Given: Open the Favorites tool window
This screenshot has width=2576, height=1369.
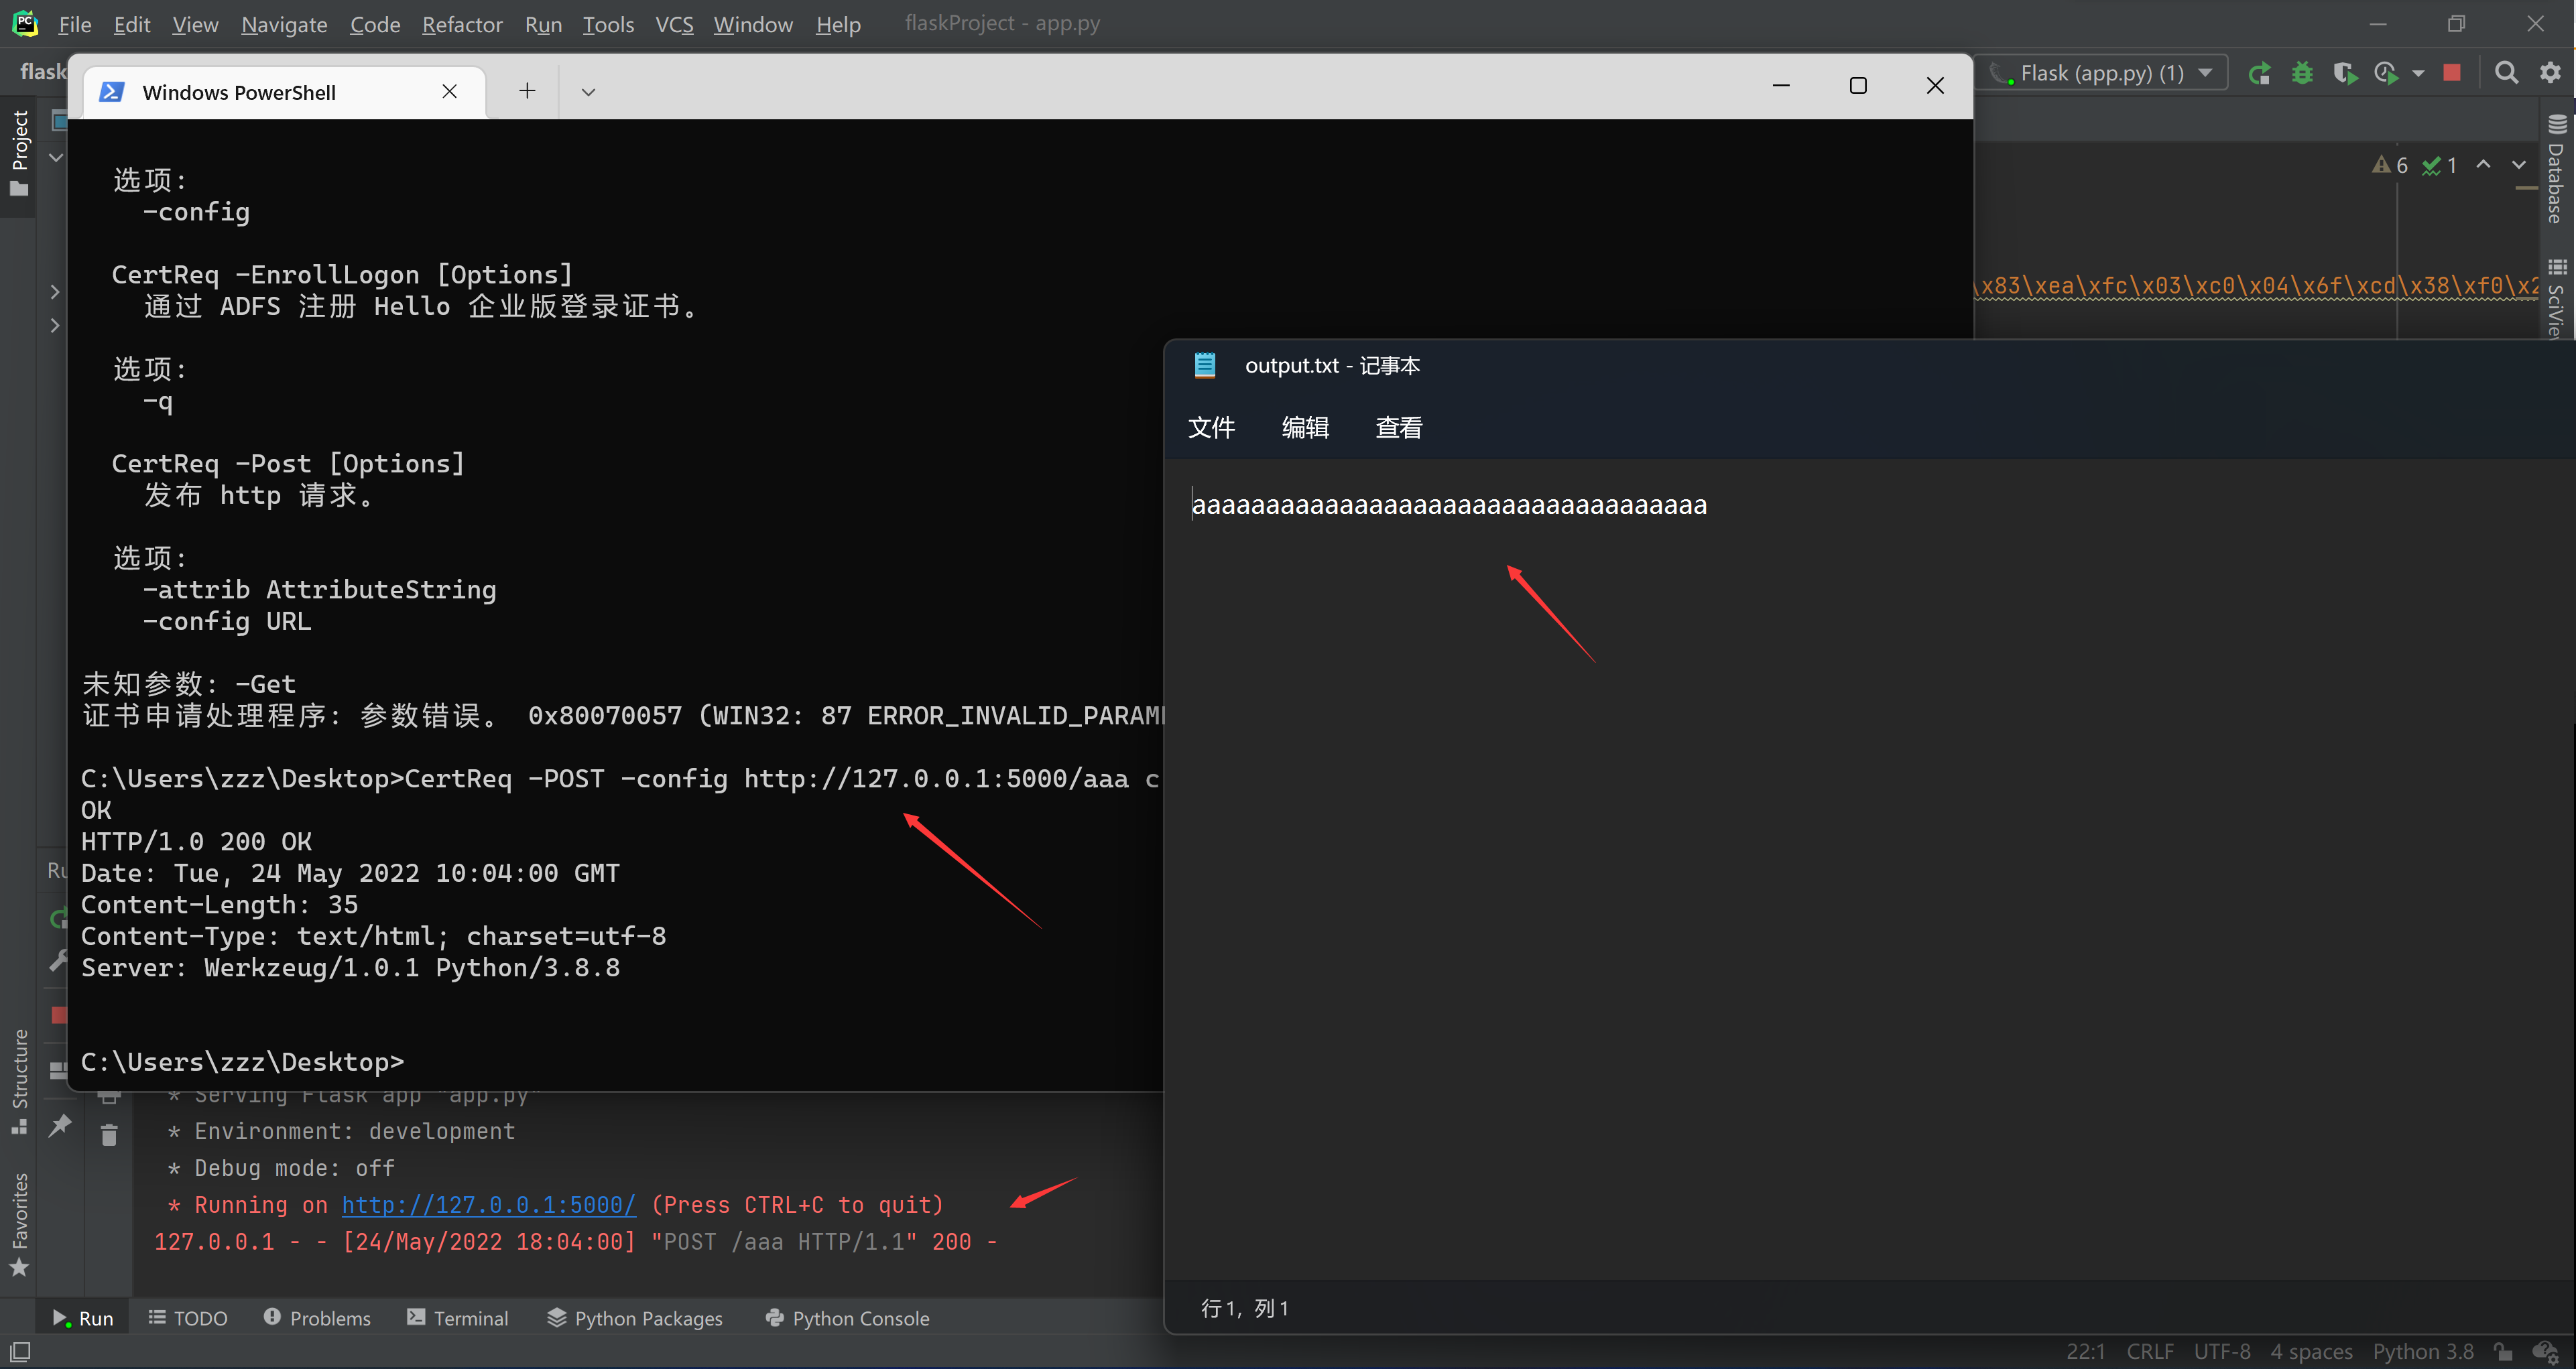Looking at the screenshot, I should 19,1225.
